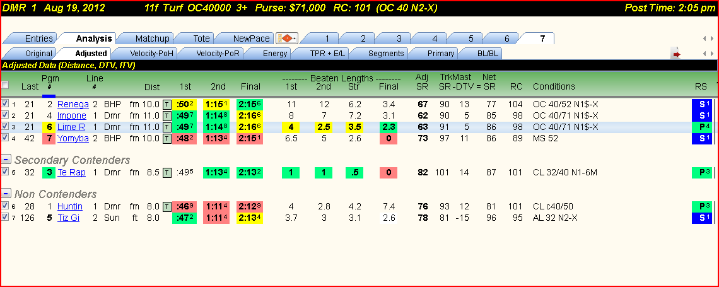Uncheck the row 4 Yomyba checkbox
Viewport: 719px width, 287px height.
[5, 138]
